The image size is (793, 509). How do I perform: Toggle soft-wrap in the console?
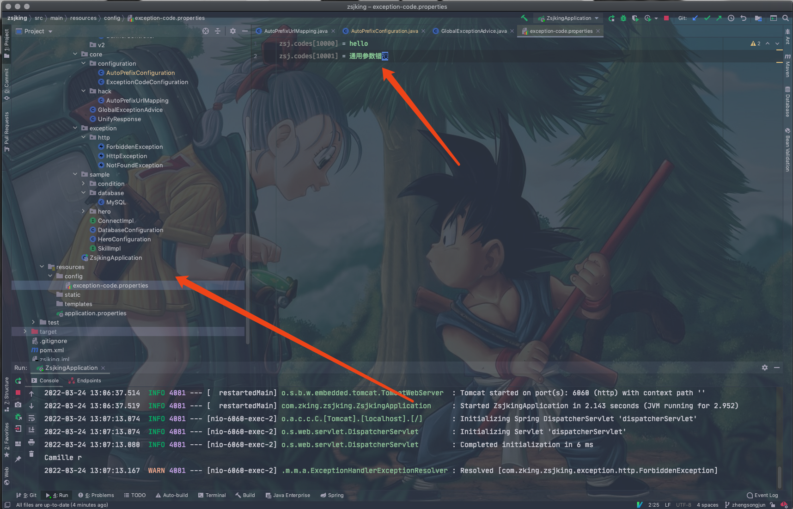[31, 418]
